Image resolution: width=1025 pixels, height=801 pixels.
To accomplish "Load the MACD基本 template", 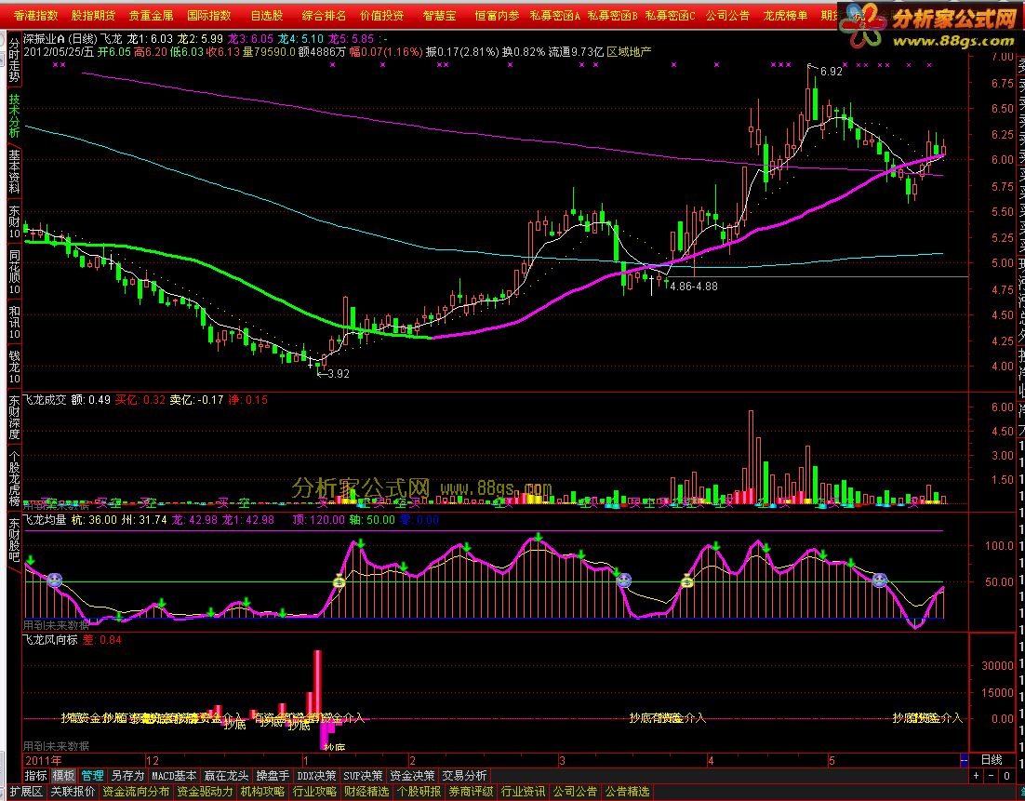I will click(174, 776).
